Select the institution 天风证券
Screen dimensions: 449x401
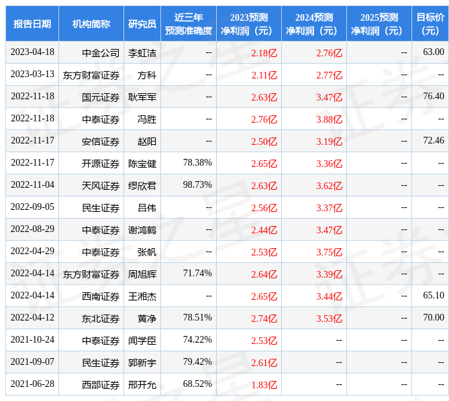pyautogui.click(x=101, y=186)
